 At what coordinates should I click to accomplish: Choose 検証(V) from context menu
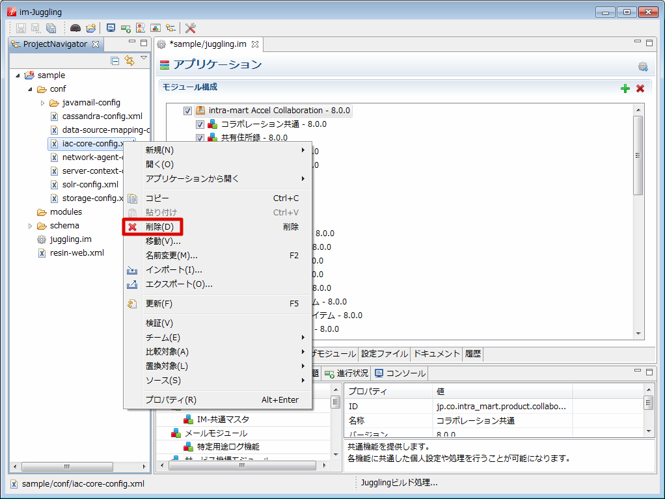click(226, 323)
